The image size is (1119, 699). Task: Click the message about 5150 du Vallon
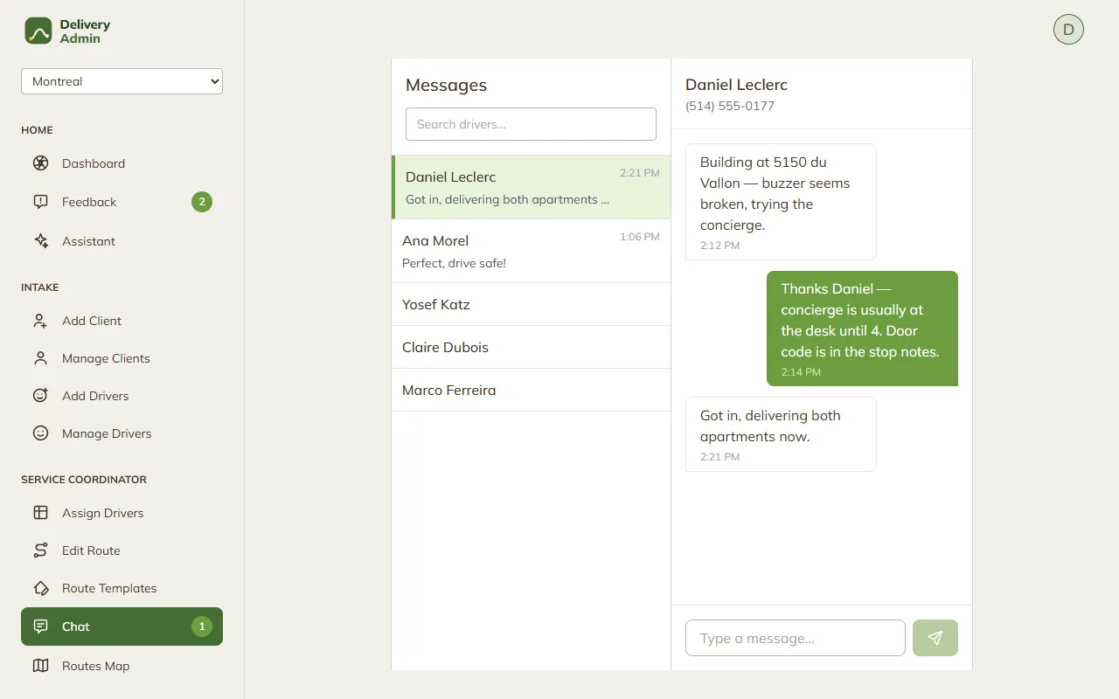[781, 202]
